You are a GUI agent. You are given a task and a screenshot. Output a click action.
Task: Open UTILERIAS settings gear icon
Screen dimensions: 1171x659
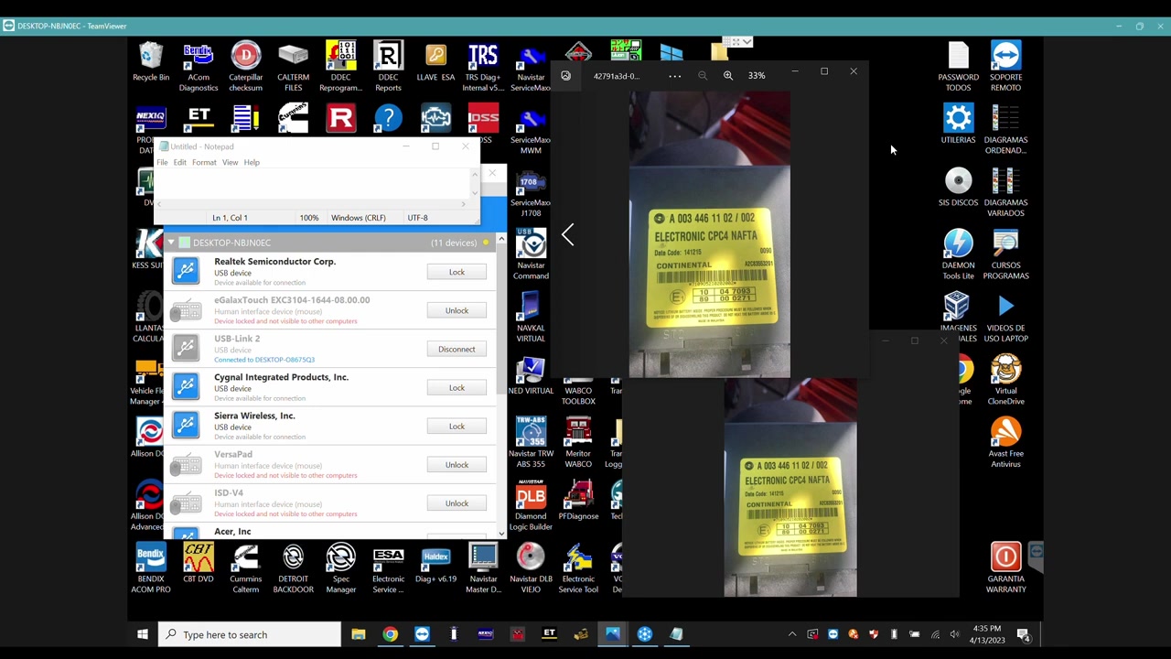pyautogui.click(x=958, y=124)
